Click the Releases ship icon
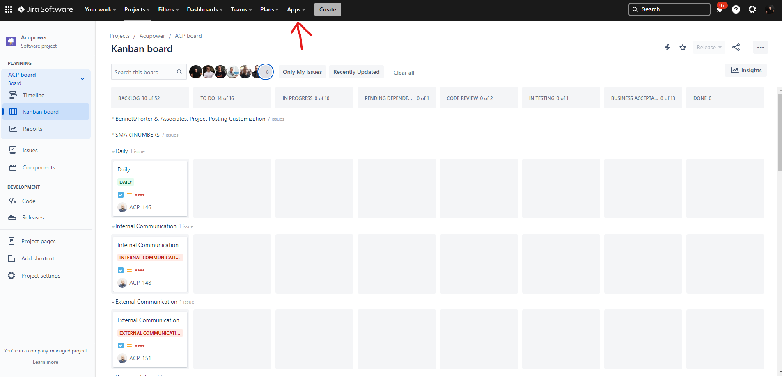The width and height of the screenshot is (782, 377). [12, 217]
